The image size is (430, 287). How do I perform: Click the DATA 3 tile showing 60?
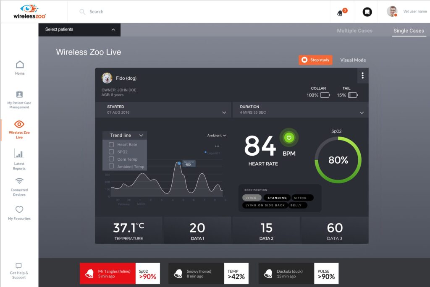coord(335,230)
